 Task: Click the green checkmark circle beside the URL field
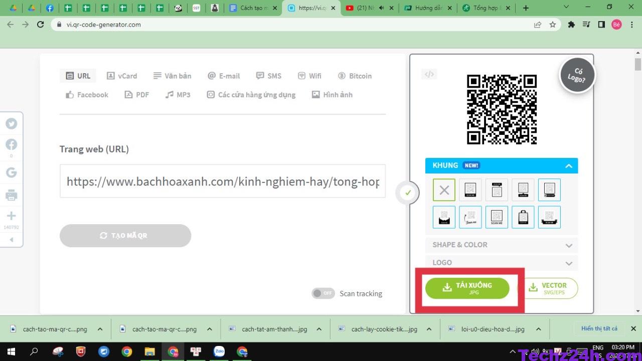pyautogui.click(x=408, y=193)
